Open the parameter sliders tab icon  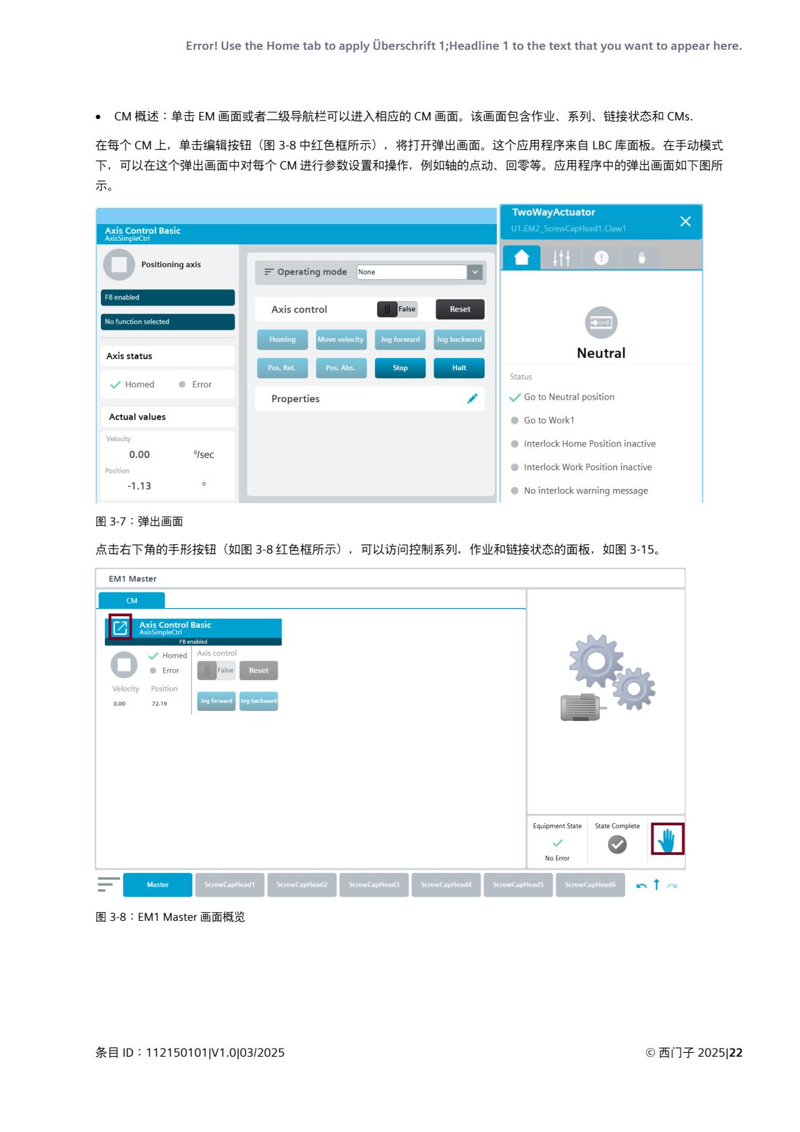tap(561, 258)
